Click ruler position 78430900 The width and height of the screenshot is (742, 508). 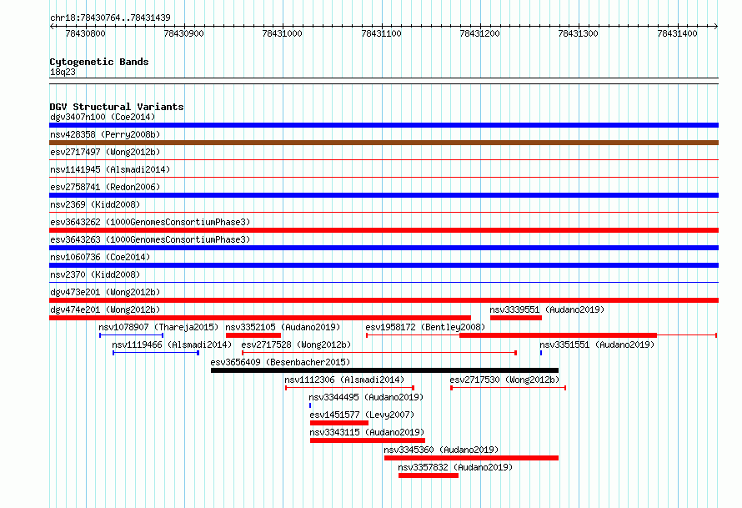click(x=183, y=33)
